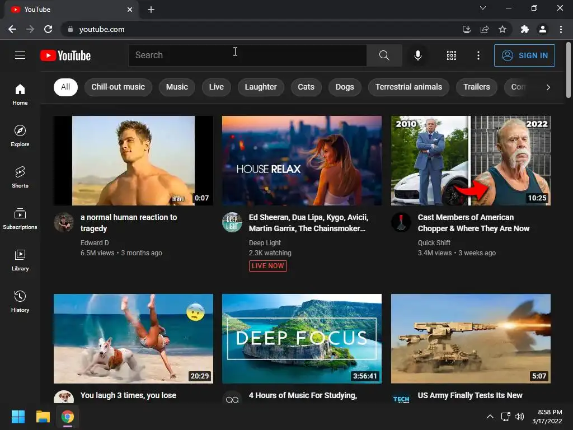573x430 pixels.
Task: Open 'a normal human reaction to tragedy' title
Action: (129, 223)
